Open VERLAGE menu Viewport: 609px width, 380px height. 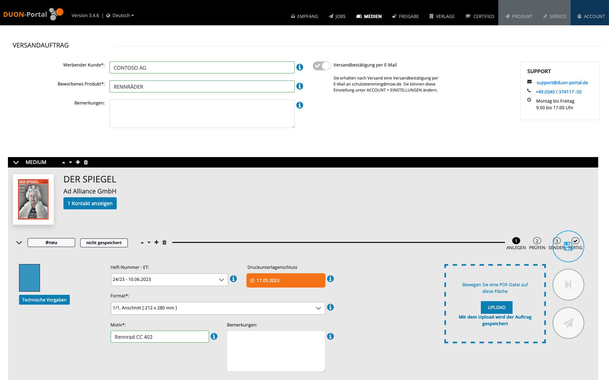click(442, 16)
